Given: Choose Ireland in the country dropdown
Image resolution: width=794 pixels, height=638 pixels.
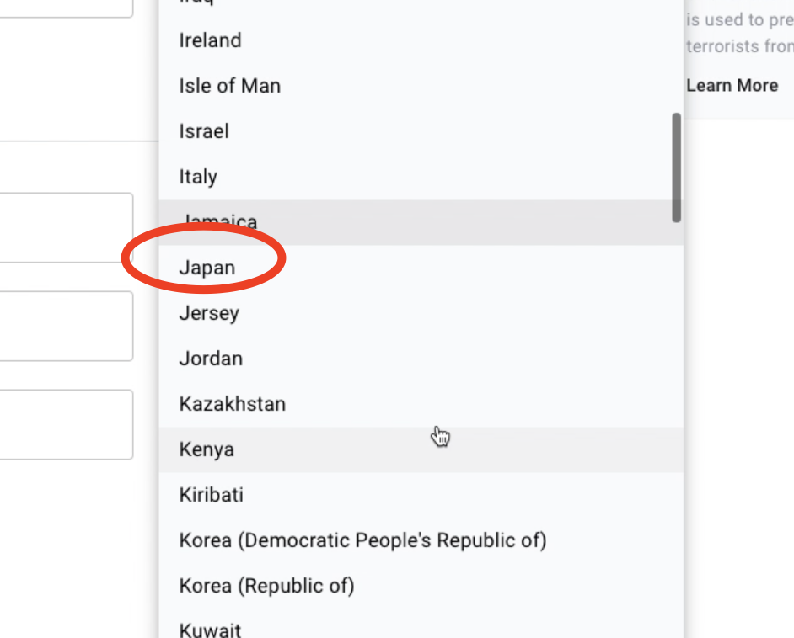Looking at the screenshot, I should pos(210,40).
